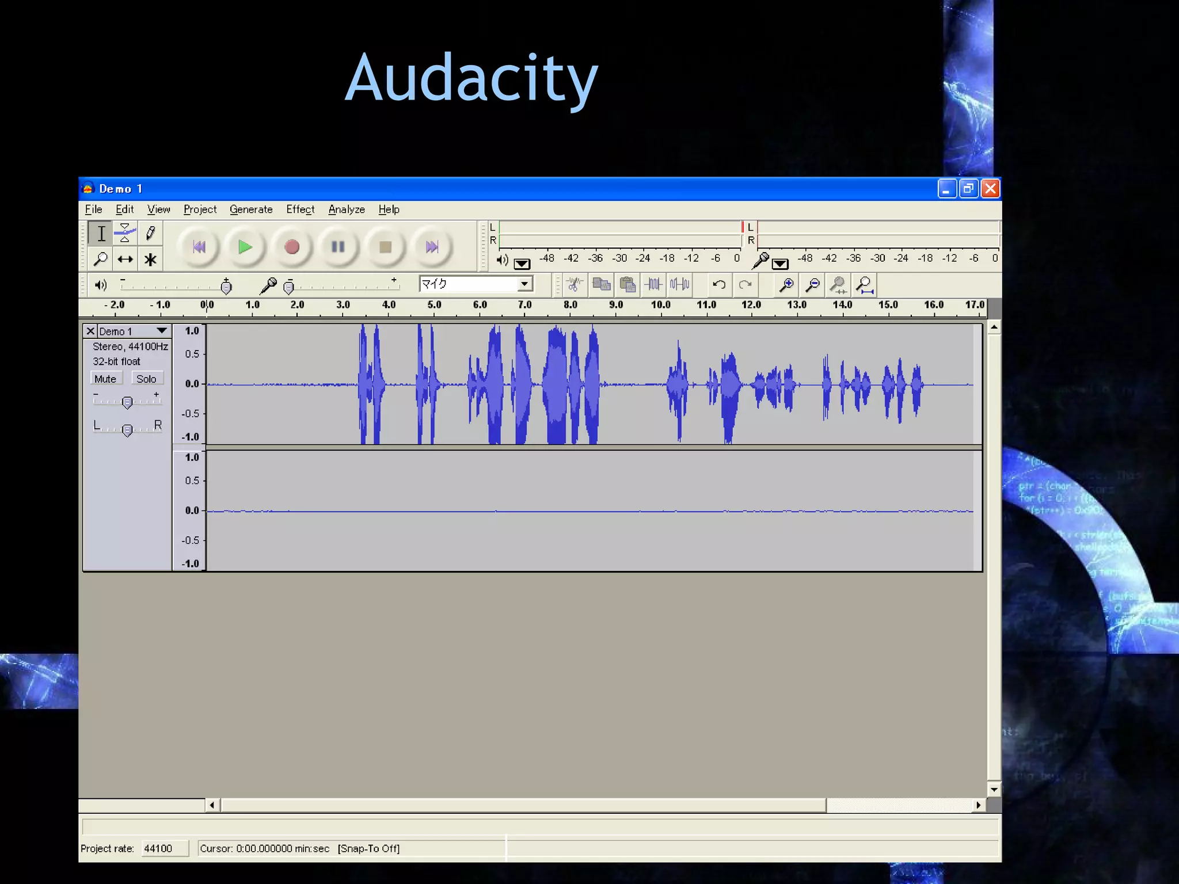Click timeline ruler at 10.0 seconds
Viewport: 1179px width, 884px height.
[661, 306]
